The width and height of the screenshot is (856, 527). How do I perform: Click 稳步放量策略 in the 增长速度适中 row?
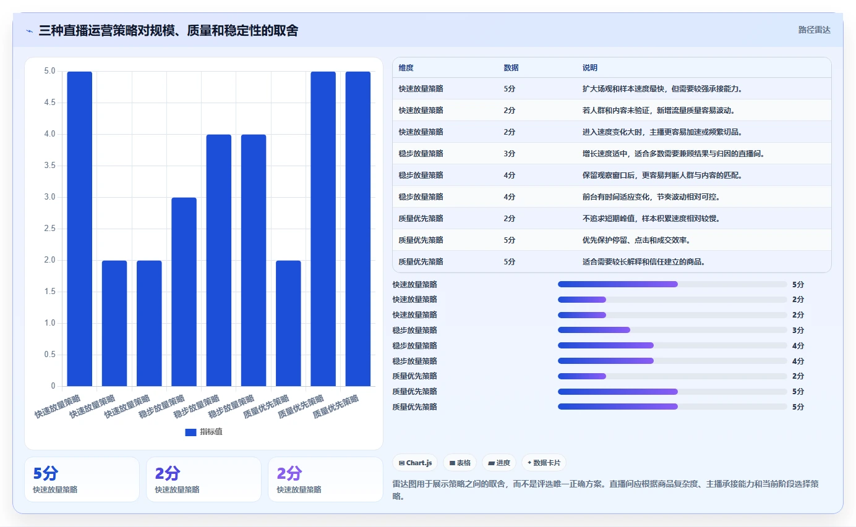421,154
